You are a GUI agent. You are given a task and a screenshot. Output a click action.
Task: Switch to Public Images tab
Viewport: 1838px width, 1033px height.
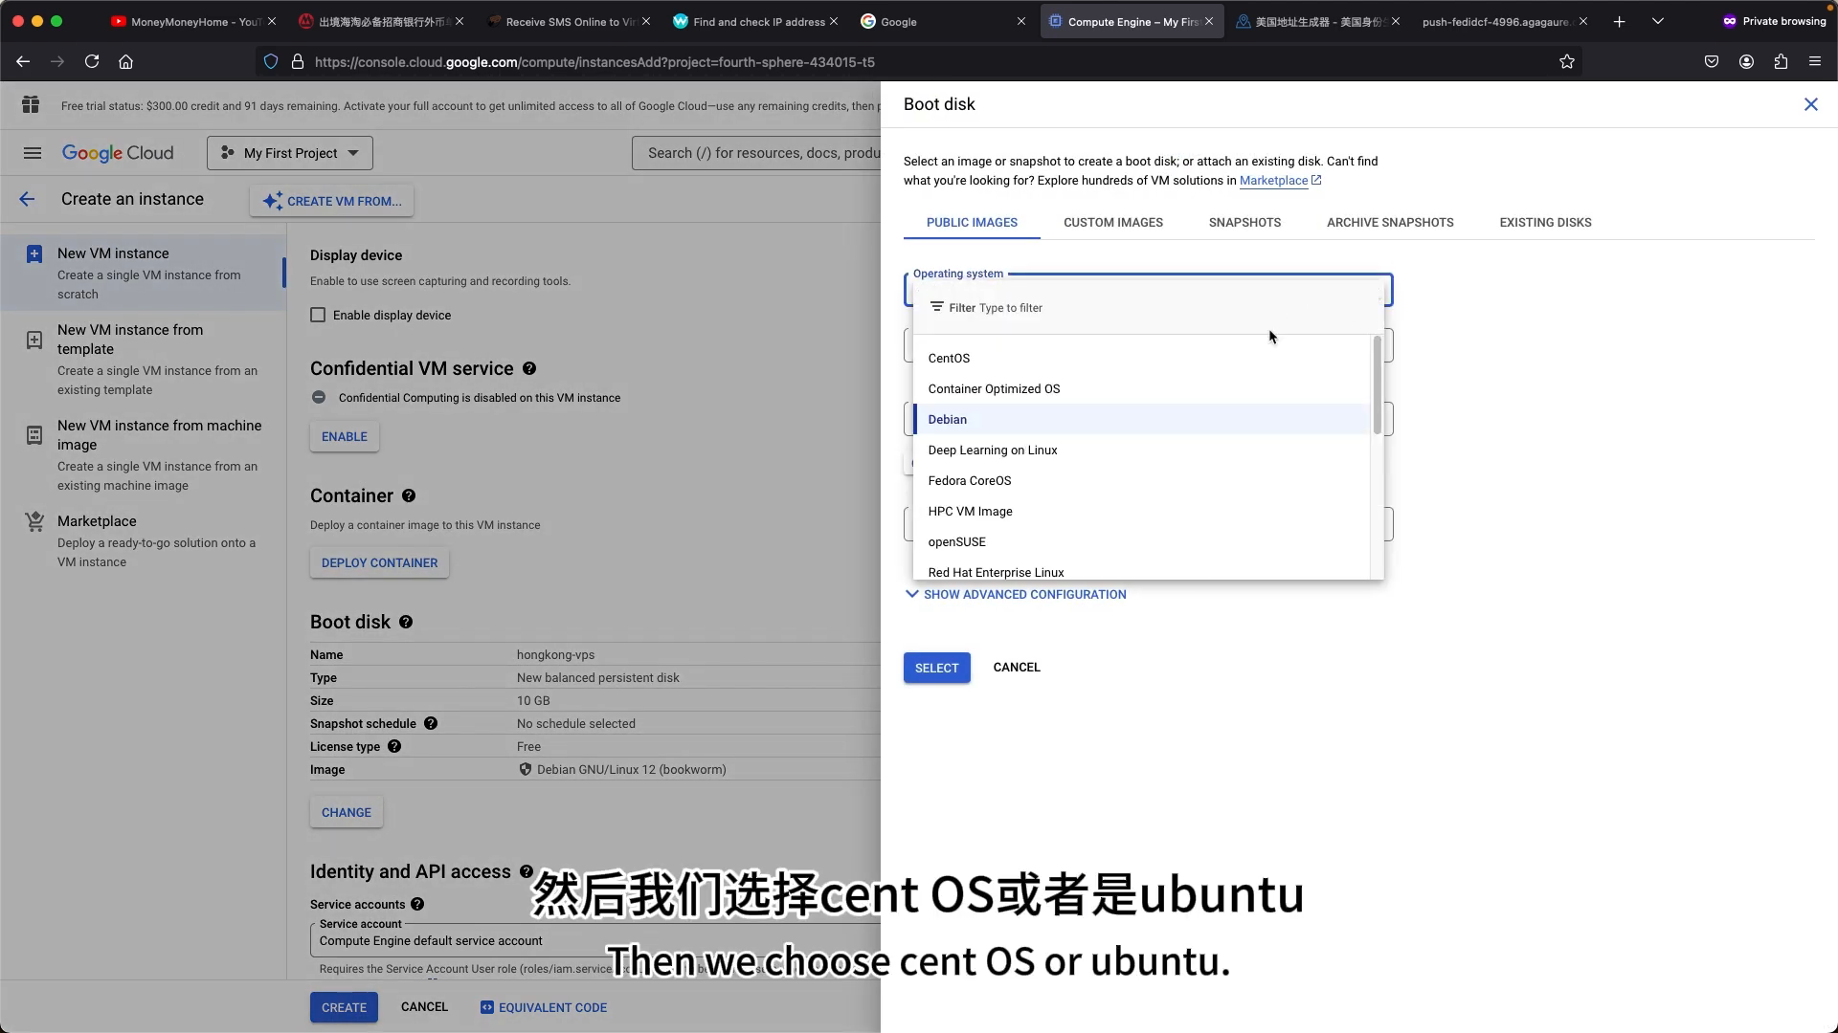tap(972, 222)
